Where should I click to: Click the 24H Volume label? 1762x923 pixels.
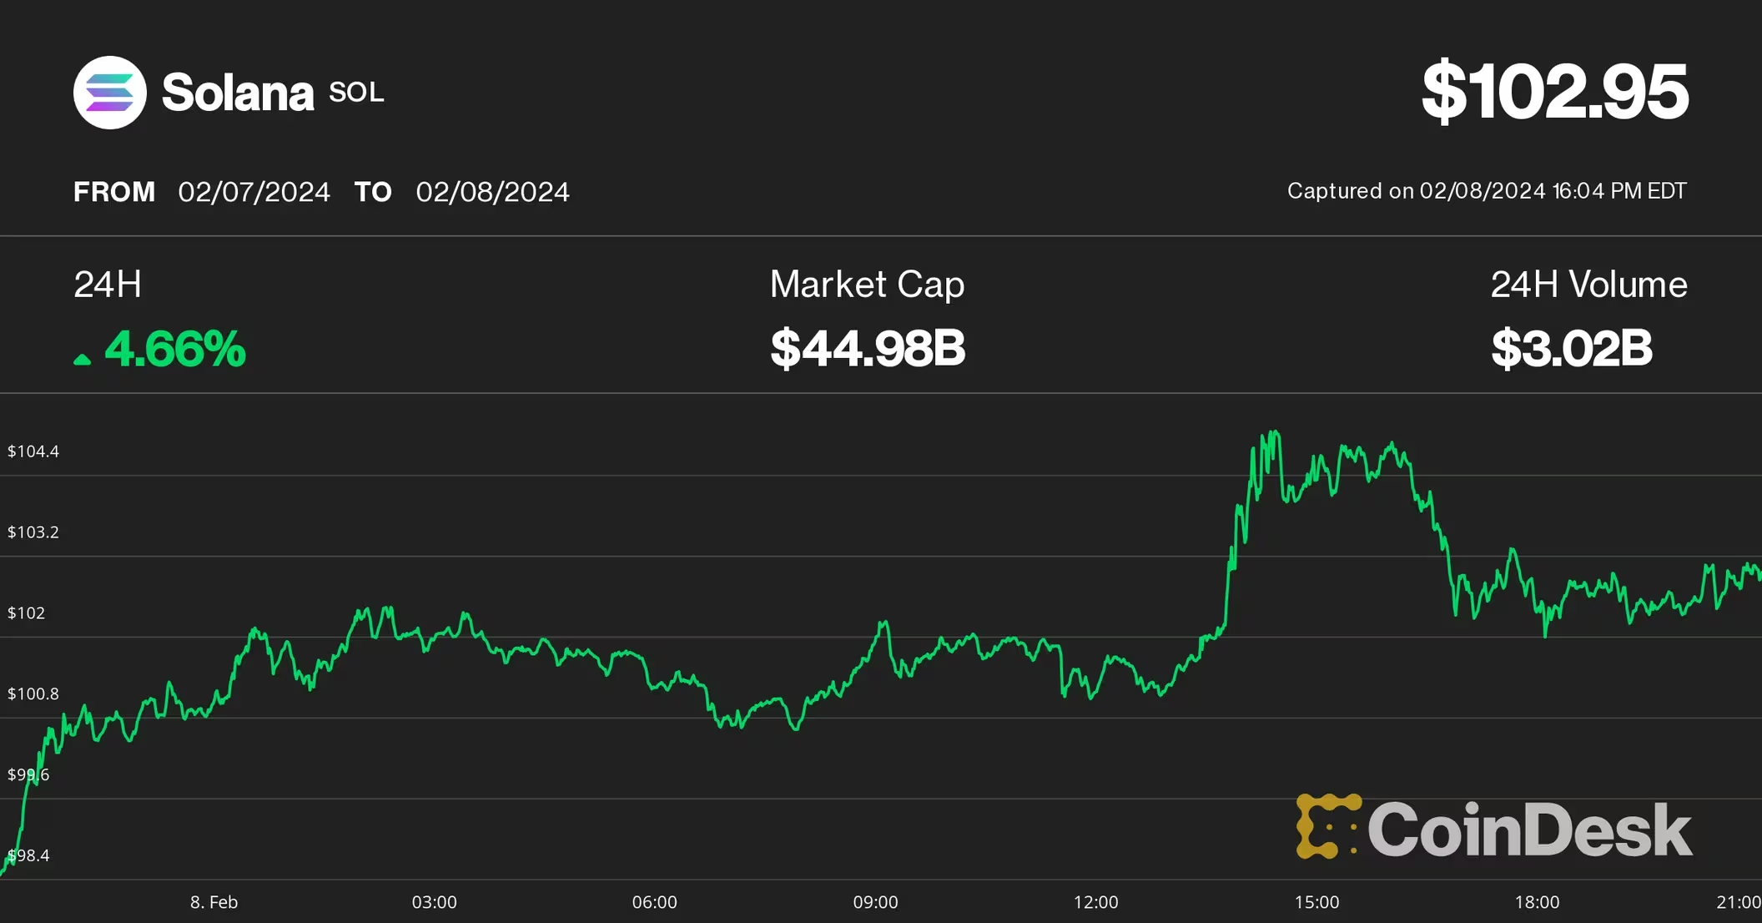(1588, 285)
